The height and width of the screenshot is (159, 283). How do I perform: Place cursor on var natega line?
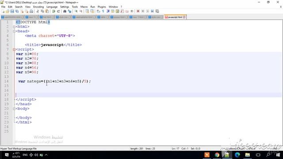[54, 81]
